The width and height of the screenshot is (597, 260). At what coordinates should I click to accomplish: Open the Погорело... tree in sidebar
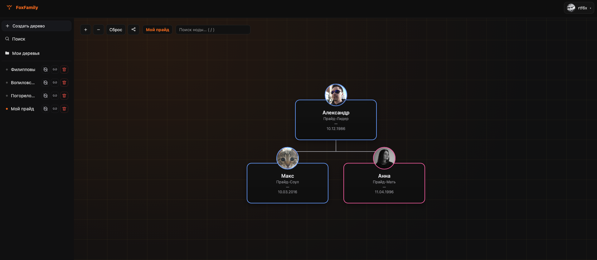pyautogui.click(x=23, y=96)
